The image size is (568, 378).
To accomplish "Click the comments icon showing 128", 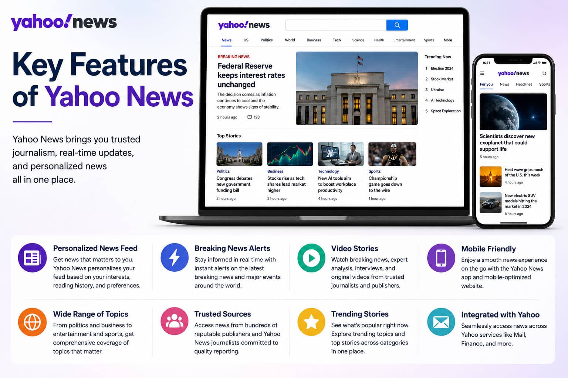I will pyautogui.click(x=250, y=117).
